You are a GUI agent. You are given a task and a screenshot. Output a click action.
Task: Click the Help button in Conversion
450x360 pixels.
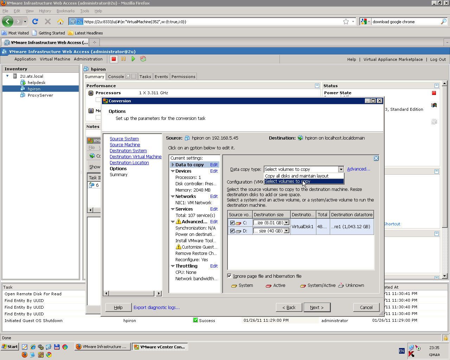(x=118, y=307)
